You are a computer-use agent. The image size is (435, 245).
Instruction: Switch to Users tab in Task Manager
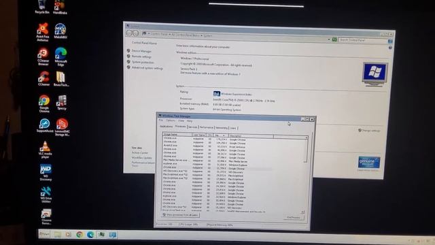(x=233, y=128)
